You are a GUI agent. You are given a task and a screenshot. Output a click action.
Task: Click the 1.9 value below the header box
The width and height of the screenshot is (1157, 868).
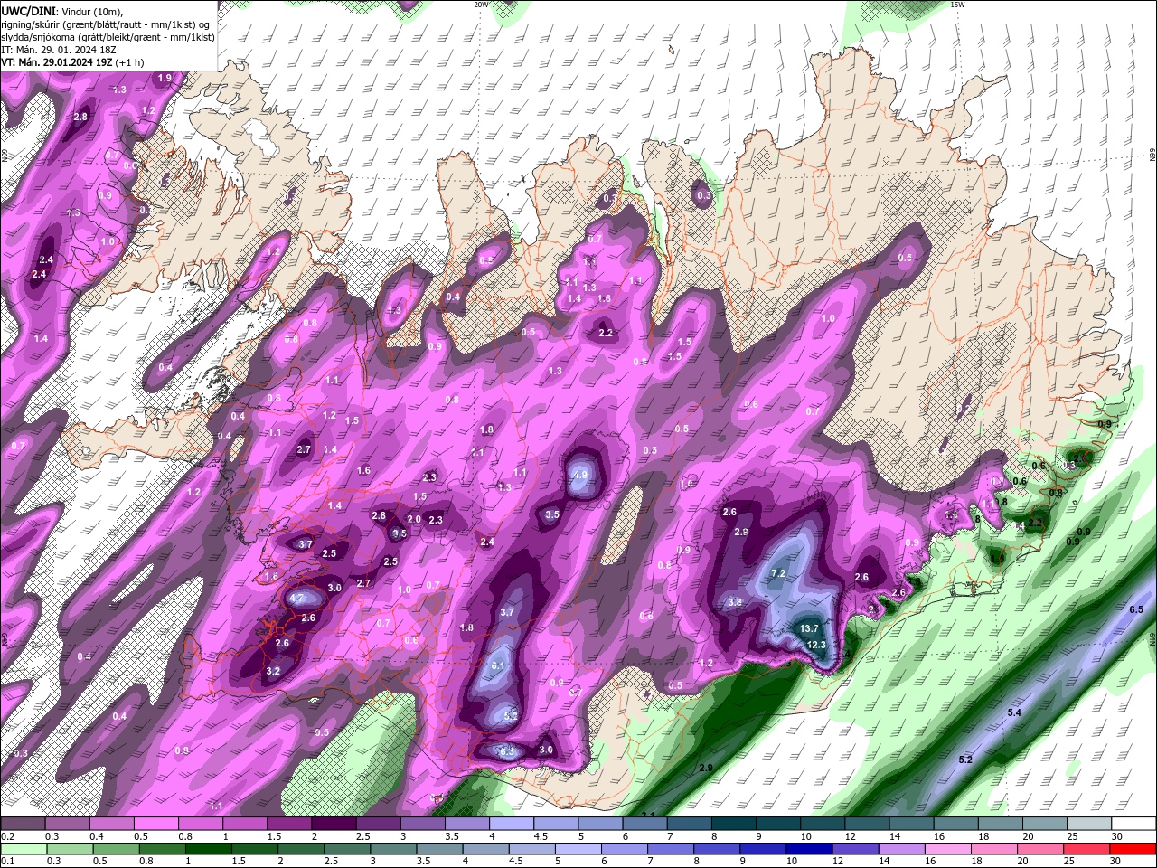tap(164, 79)
